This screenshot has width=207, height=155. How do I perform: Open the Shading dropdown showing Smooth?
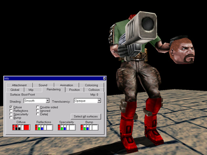(36, 101)
